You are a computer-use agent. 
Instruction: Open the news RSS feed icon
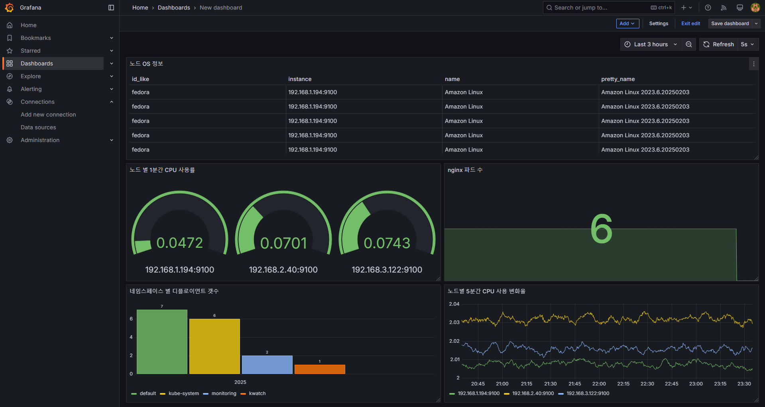click(724, 8)
